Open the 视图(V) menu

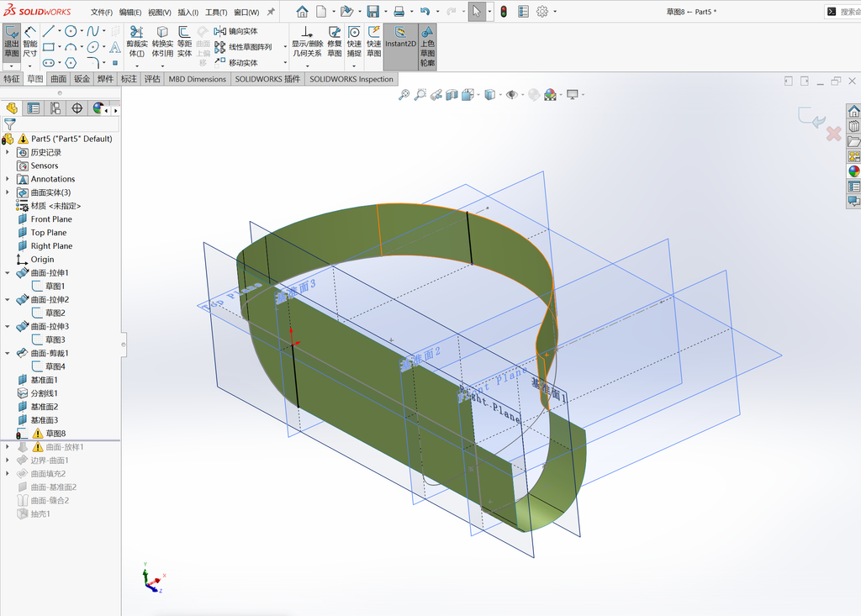pyautogui.click(x=159, y=12)
